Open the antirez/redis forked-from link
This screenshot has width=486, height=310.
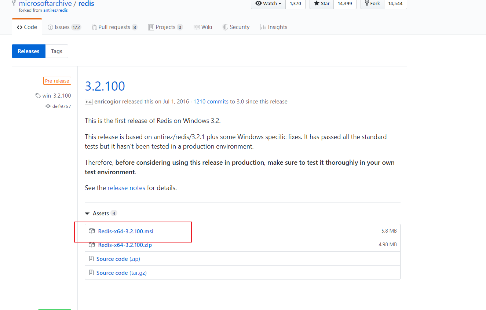pyautogui.click(x=55, y=10)
